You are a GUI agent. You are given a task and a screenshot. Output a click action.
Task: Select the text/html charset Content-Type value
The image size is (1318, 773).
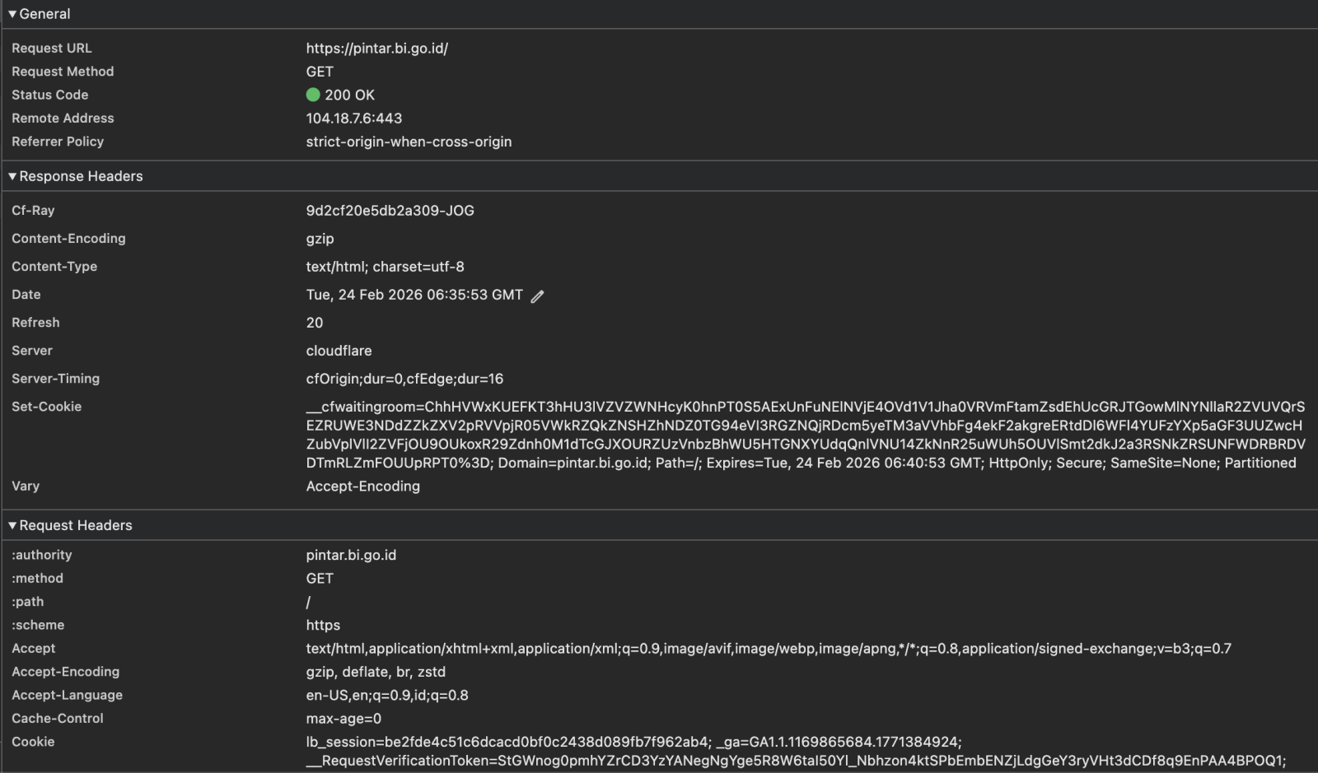(385, 267)
